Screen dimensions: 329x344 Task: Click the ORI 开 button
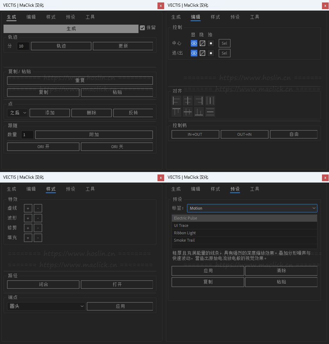[43, 147]
